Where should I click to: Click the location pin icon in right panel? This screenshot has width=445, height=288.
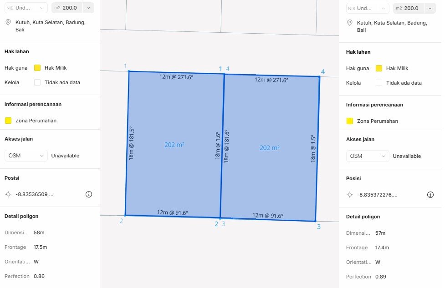pos(349,23)
